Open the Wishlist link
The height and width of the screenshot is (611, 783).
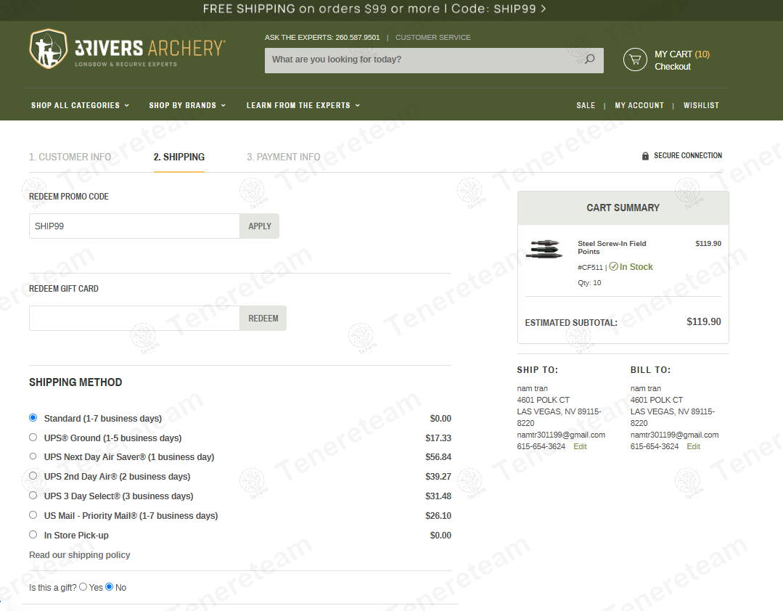[x=701, y=105]
